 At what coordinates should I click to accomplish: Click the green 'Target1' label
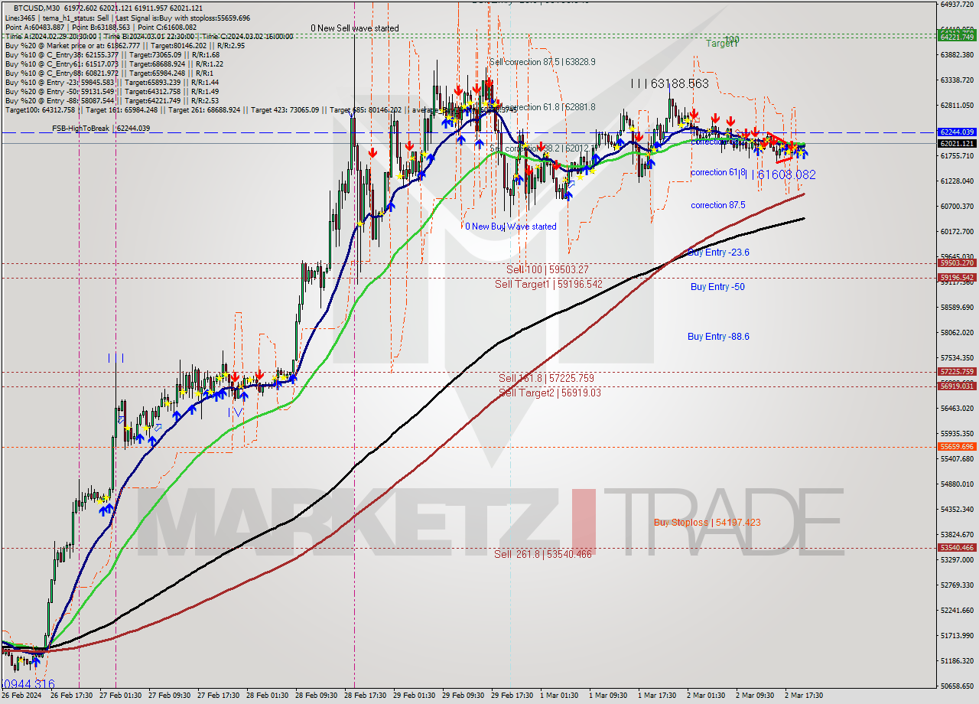722,44
